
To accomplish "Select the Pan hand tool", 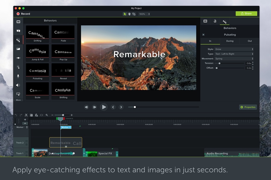I will coord(129,14).
